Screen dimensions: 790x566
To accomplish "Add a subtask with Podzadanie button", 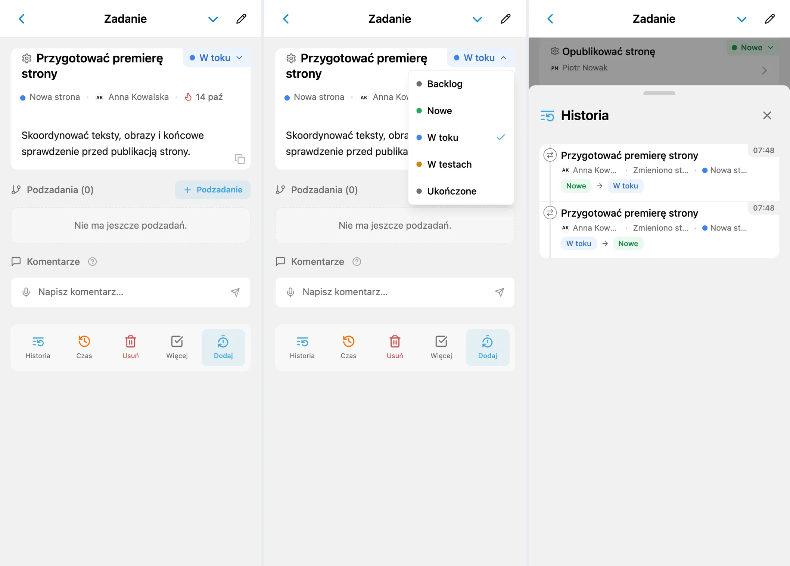I will click(x=213, y=190).
